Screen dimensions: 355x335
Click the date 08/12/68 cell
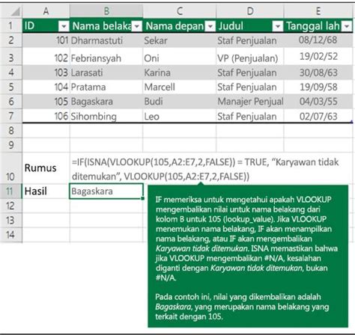[x=318, y=40]
